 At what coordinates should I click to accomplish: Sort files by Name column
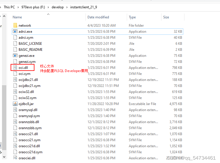[17, 17]
